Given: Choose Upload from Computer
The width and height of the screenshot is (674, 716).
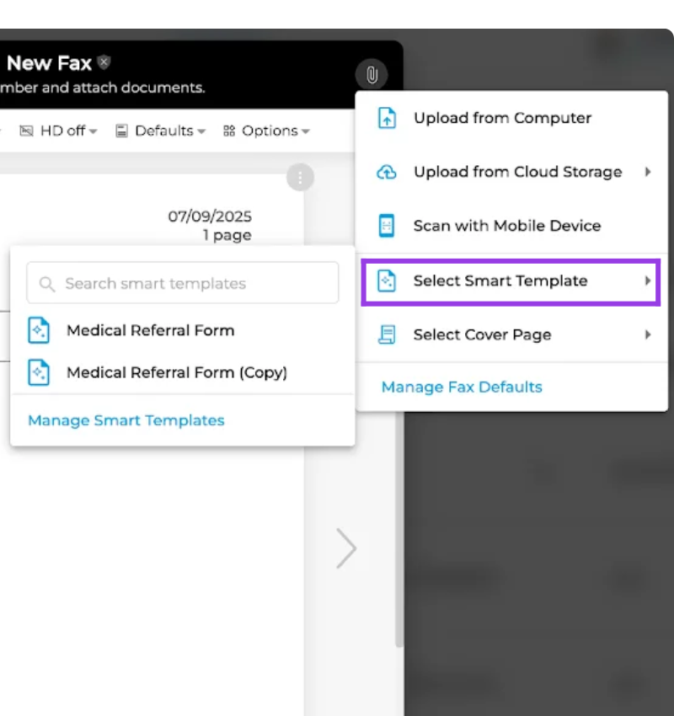Looking at the screenshot, I should pyautogui.click(x=511, y=118).
